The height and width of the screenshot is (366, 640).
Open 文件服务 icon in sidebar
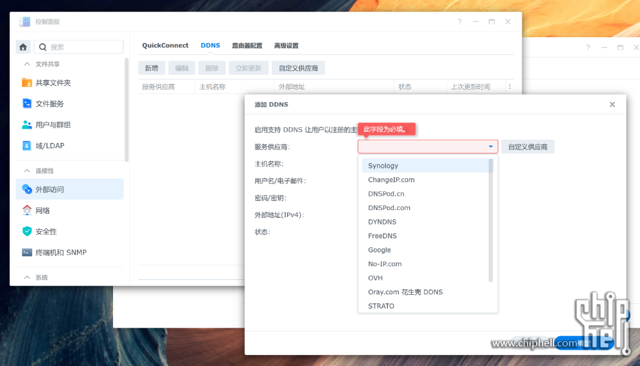coord(27,104)
